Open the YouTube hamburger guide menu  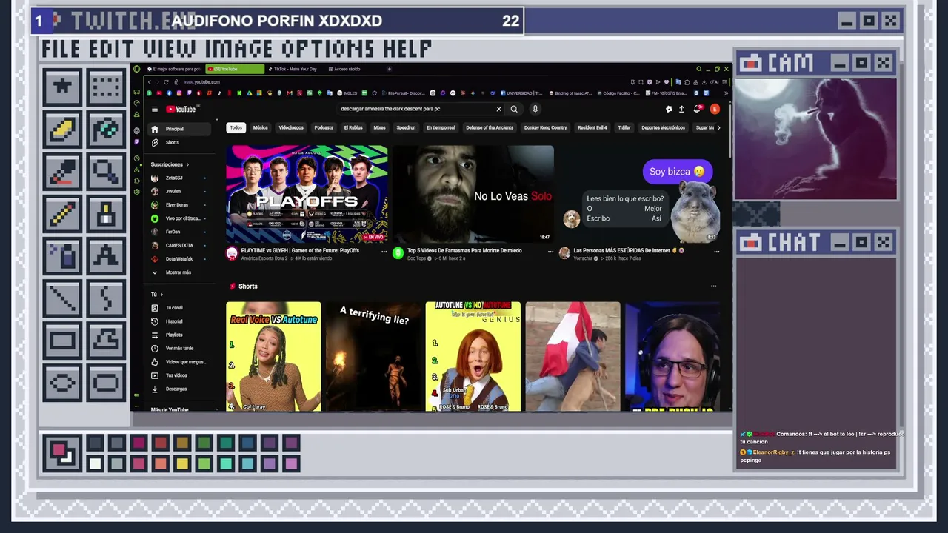pyautogui.click(x=155, y=109)
